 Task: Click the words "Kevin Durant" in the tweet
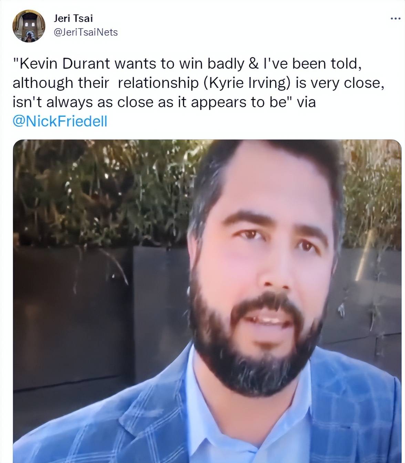pos(64,64)
